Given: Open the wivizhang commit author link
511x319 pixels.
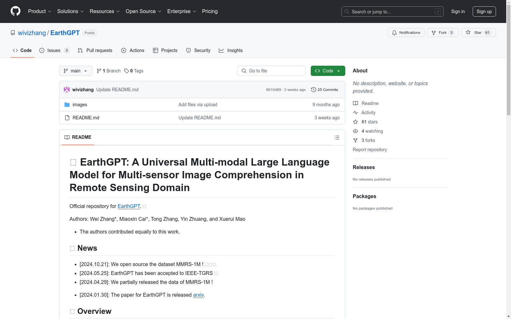Looking at the screenshot, I should point(83,90).
